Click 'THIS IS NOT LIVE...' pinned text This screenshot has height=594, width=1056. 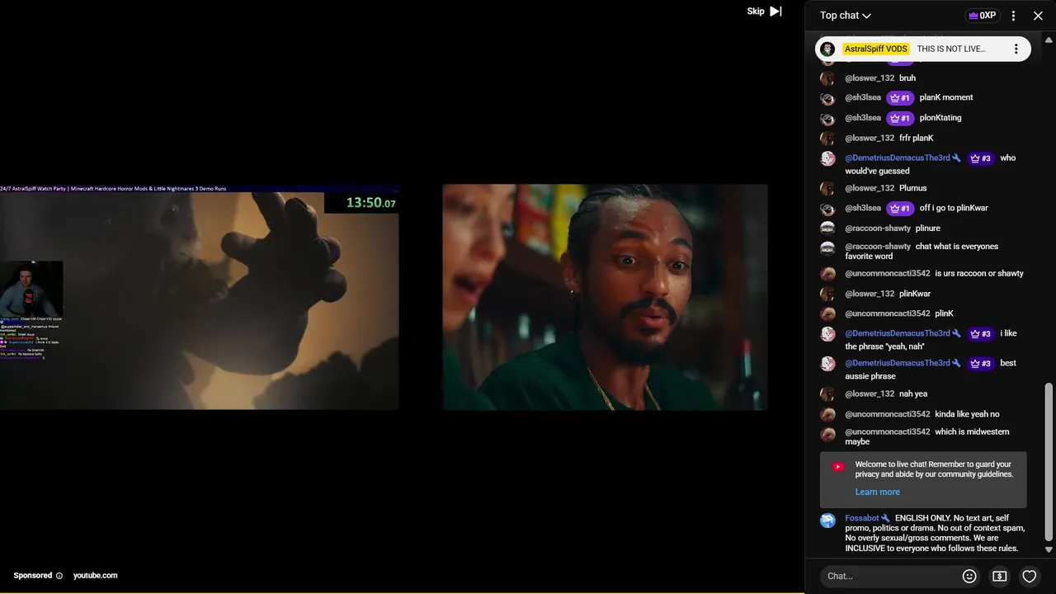(951, 49)
